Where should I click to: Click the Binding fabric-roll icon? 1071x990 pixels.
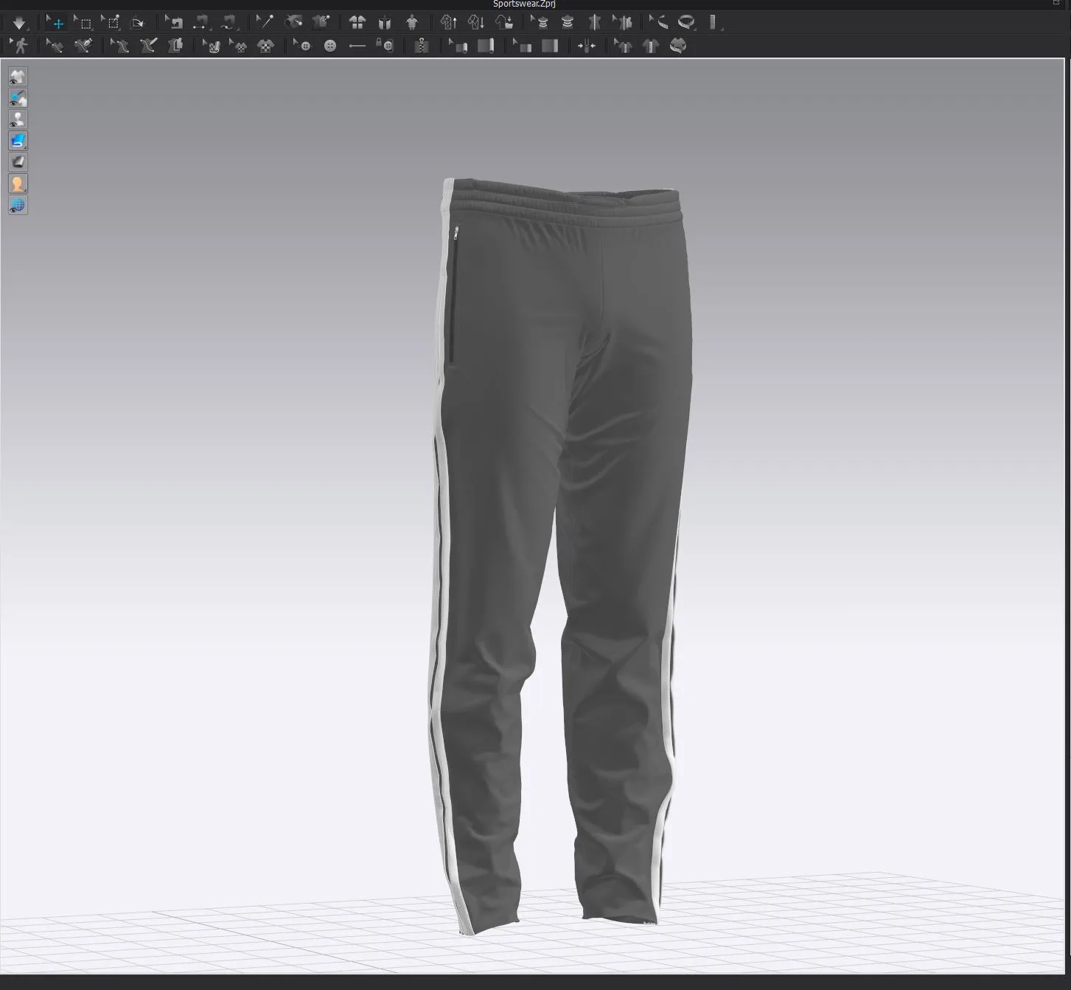coord(485,46)
